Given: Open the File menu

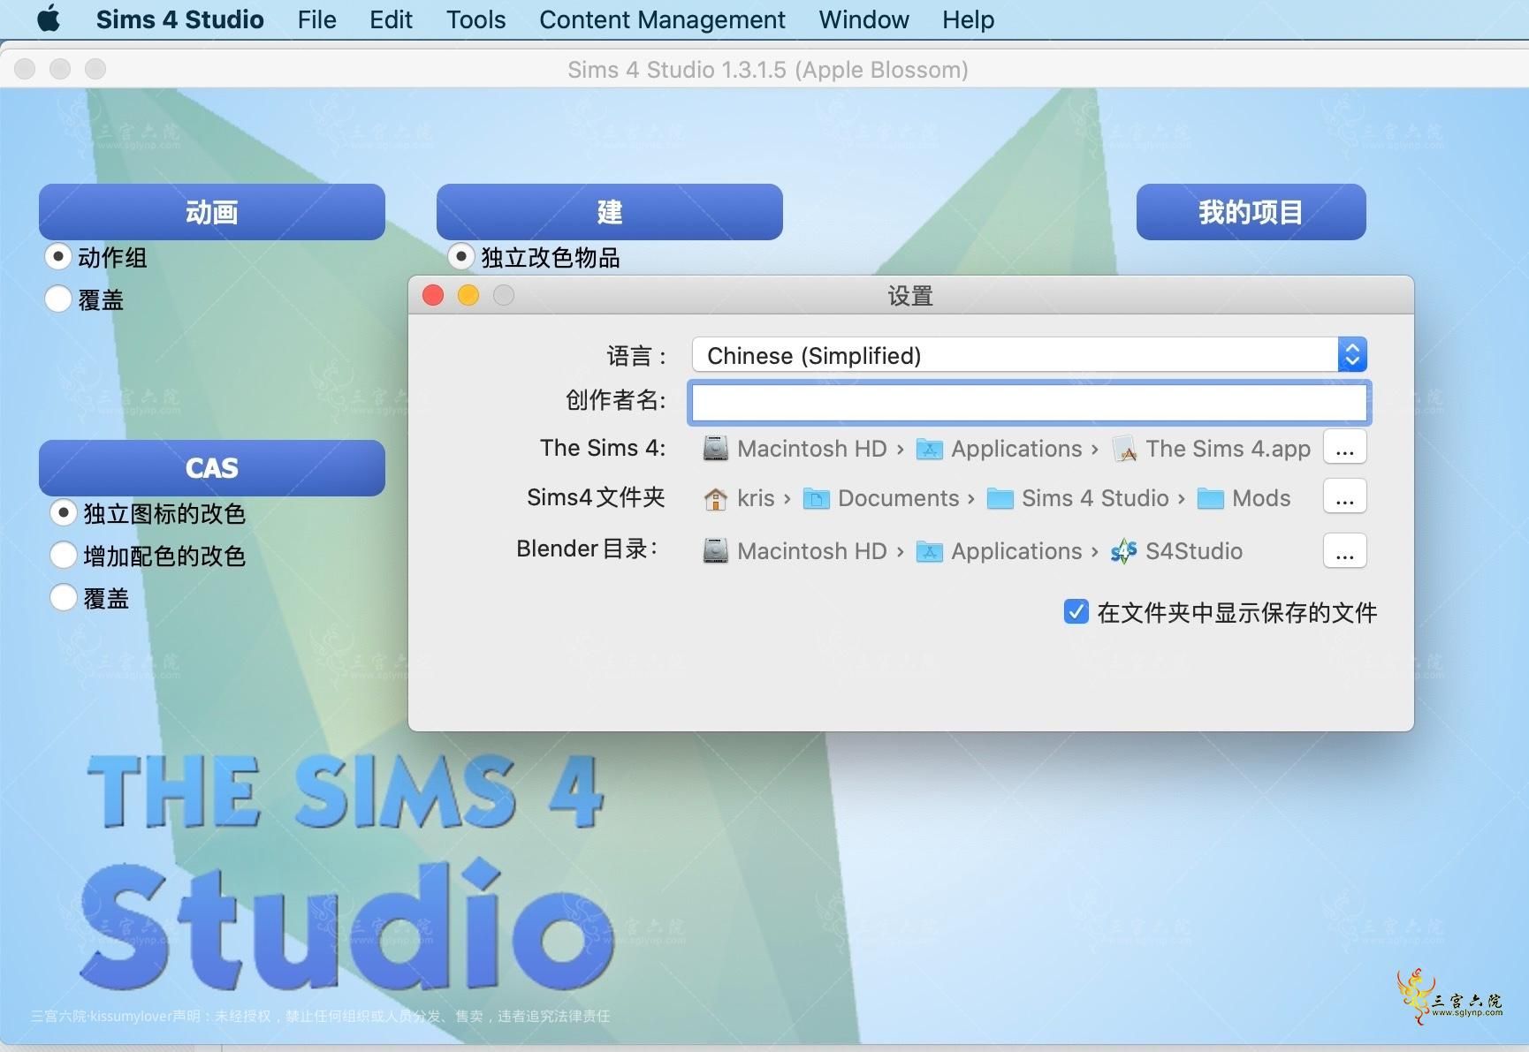Looking at the screenshot, I should click(x=316, y=19).
